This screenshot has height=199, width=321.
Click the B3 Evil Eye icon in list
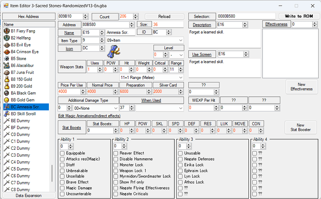7,45
